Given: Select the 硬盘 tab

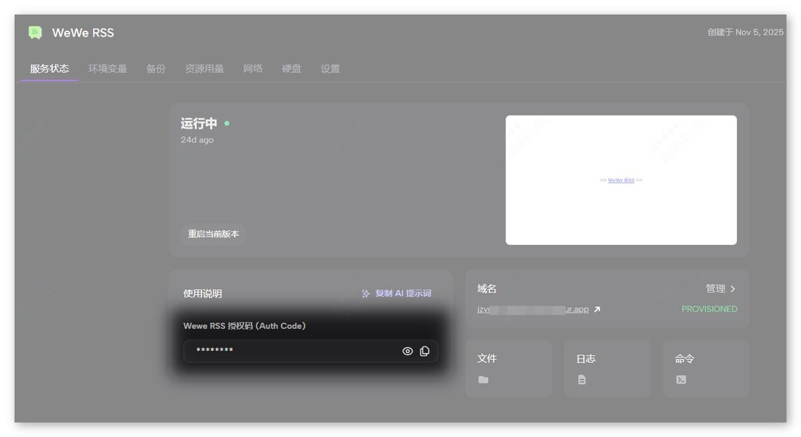Looking at the screenshot, I should click(x=292, y=69).
